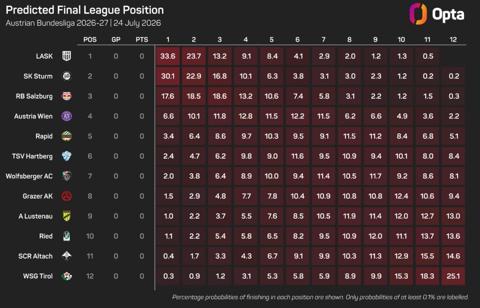Select the A Lustenau green-yellow crest

pos(67,216)
